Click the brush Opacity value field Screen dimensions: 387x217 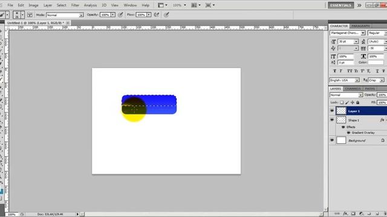pos(105,14)
